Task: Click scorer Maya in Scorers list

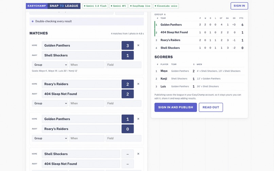Action: [x=200, y=71]
